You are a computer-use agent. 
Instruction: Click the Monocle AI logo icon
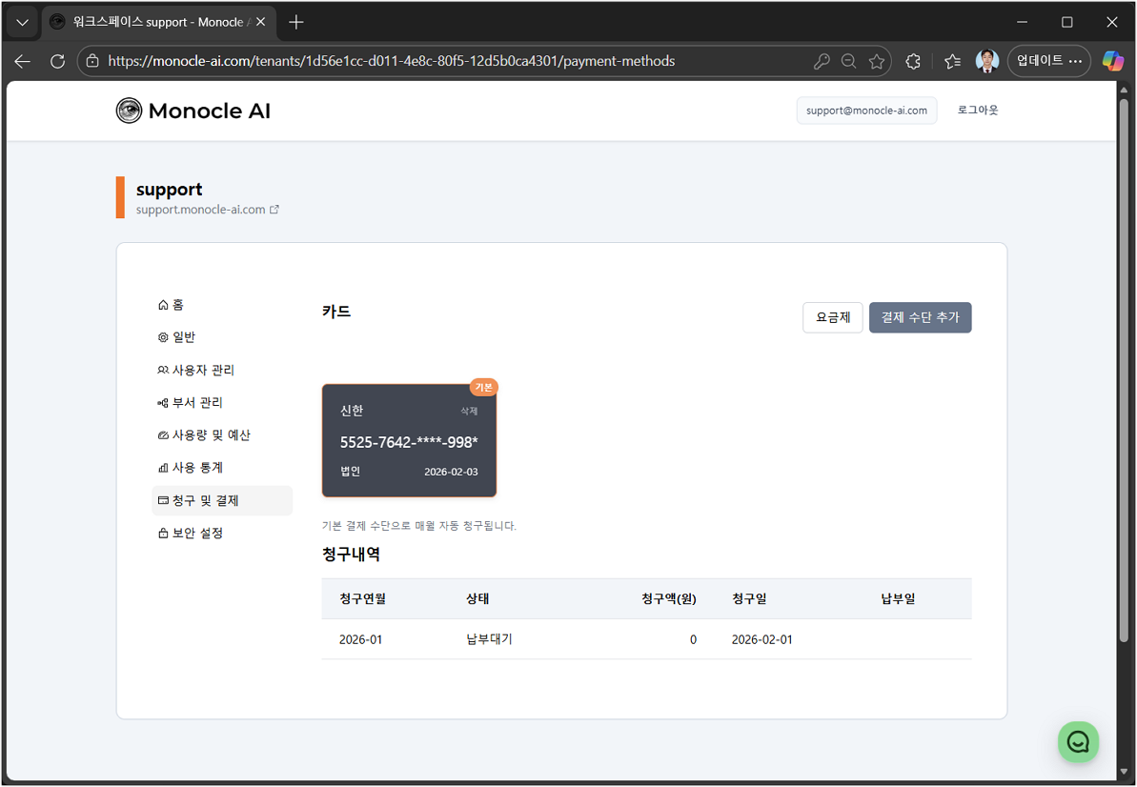coord(129,111)
